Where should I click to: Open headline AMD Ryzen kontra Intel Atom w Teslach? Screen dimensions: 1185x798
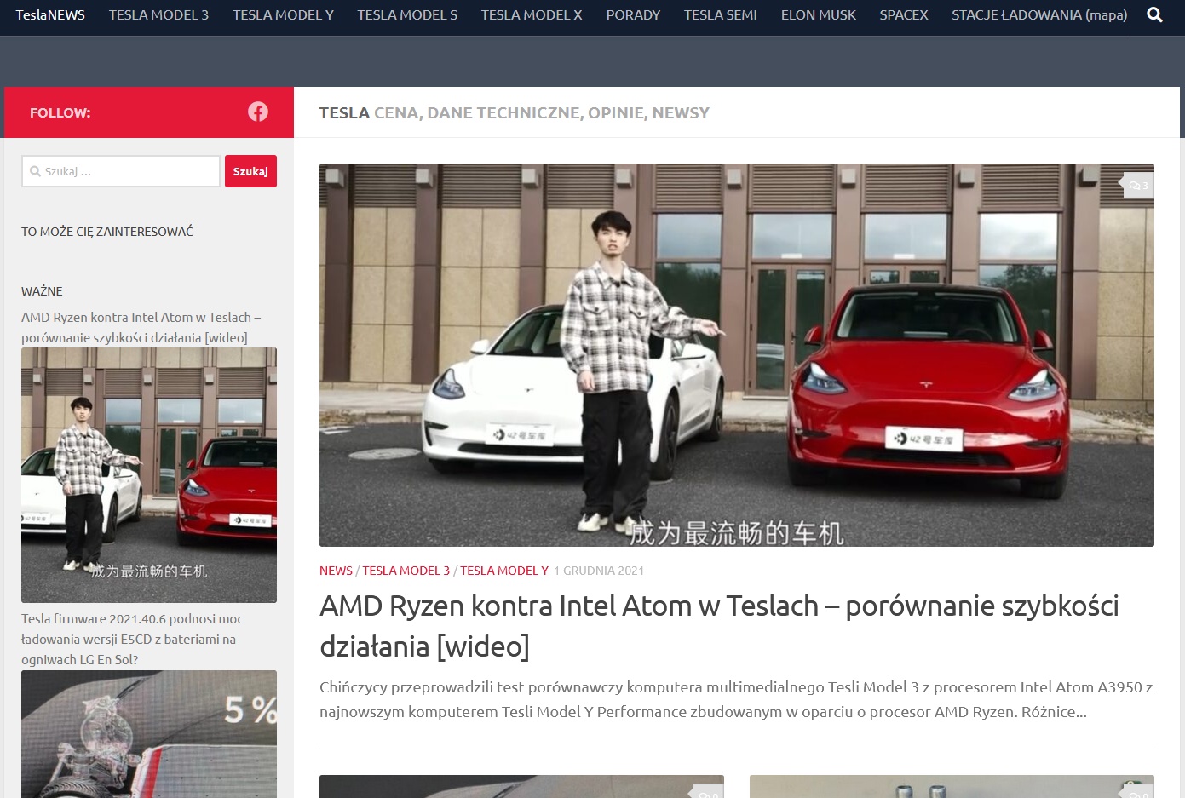pyautogui.click(x=720, y=626)
